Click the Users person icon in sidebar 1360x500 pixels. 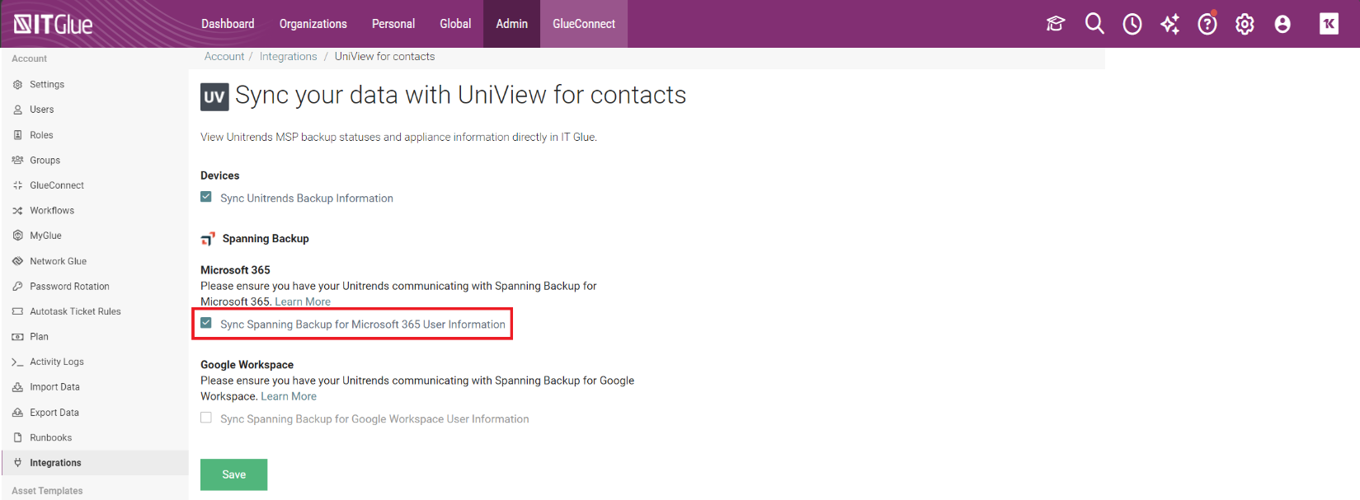point(17,110)
